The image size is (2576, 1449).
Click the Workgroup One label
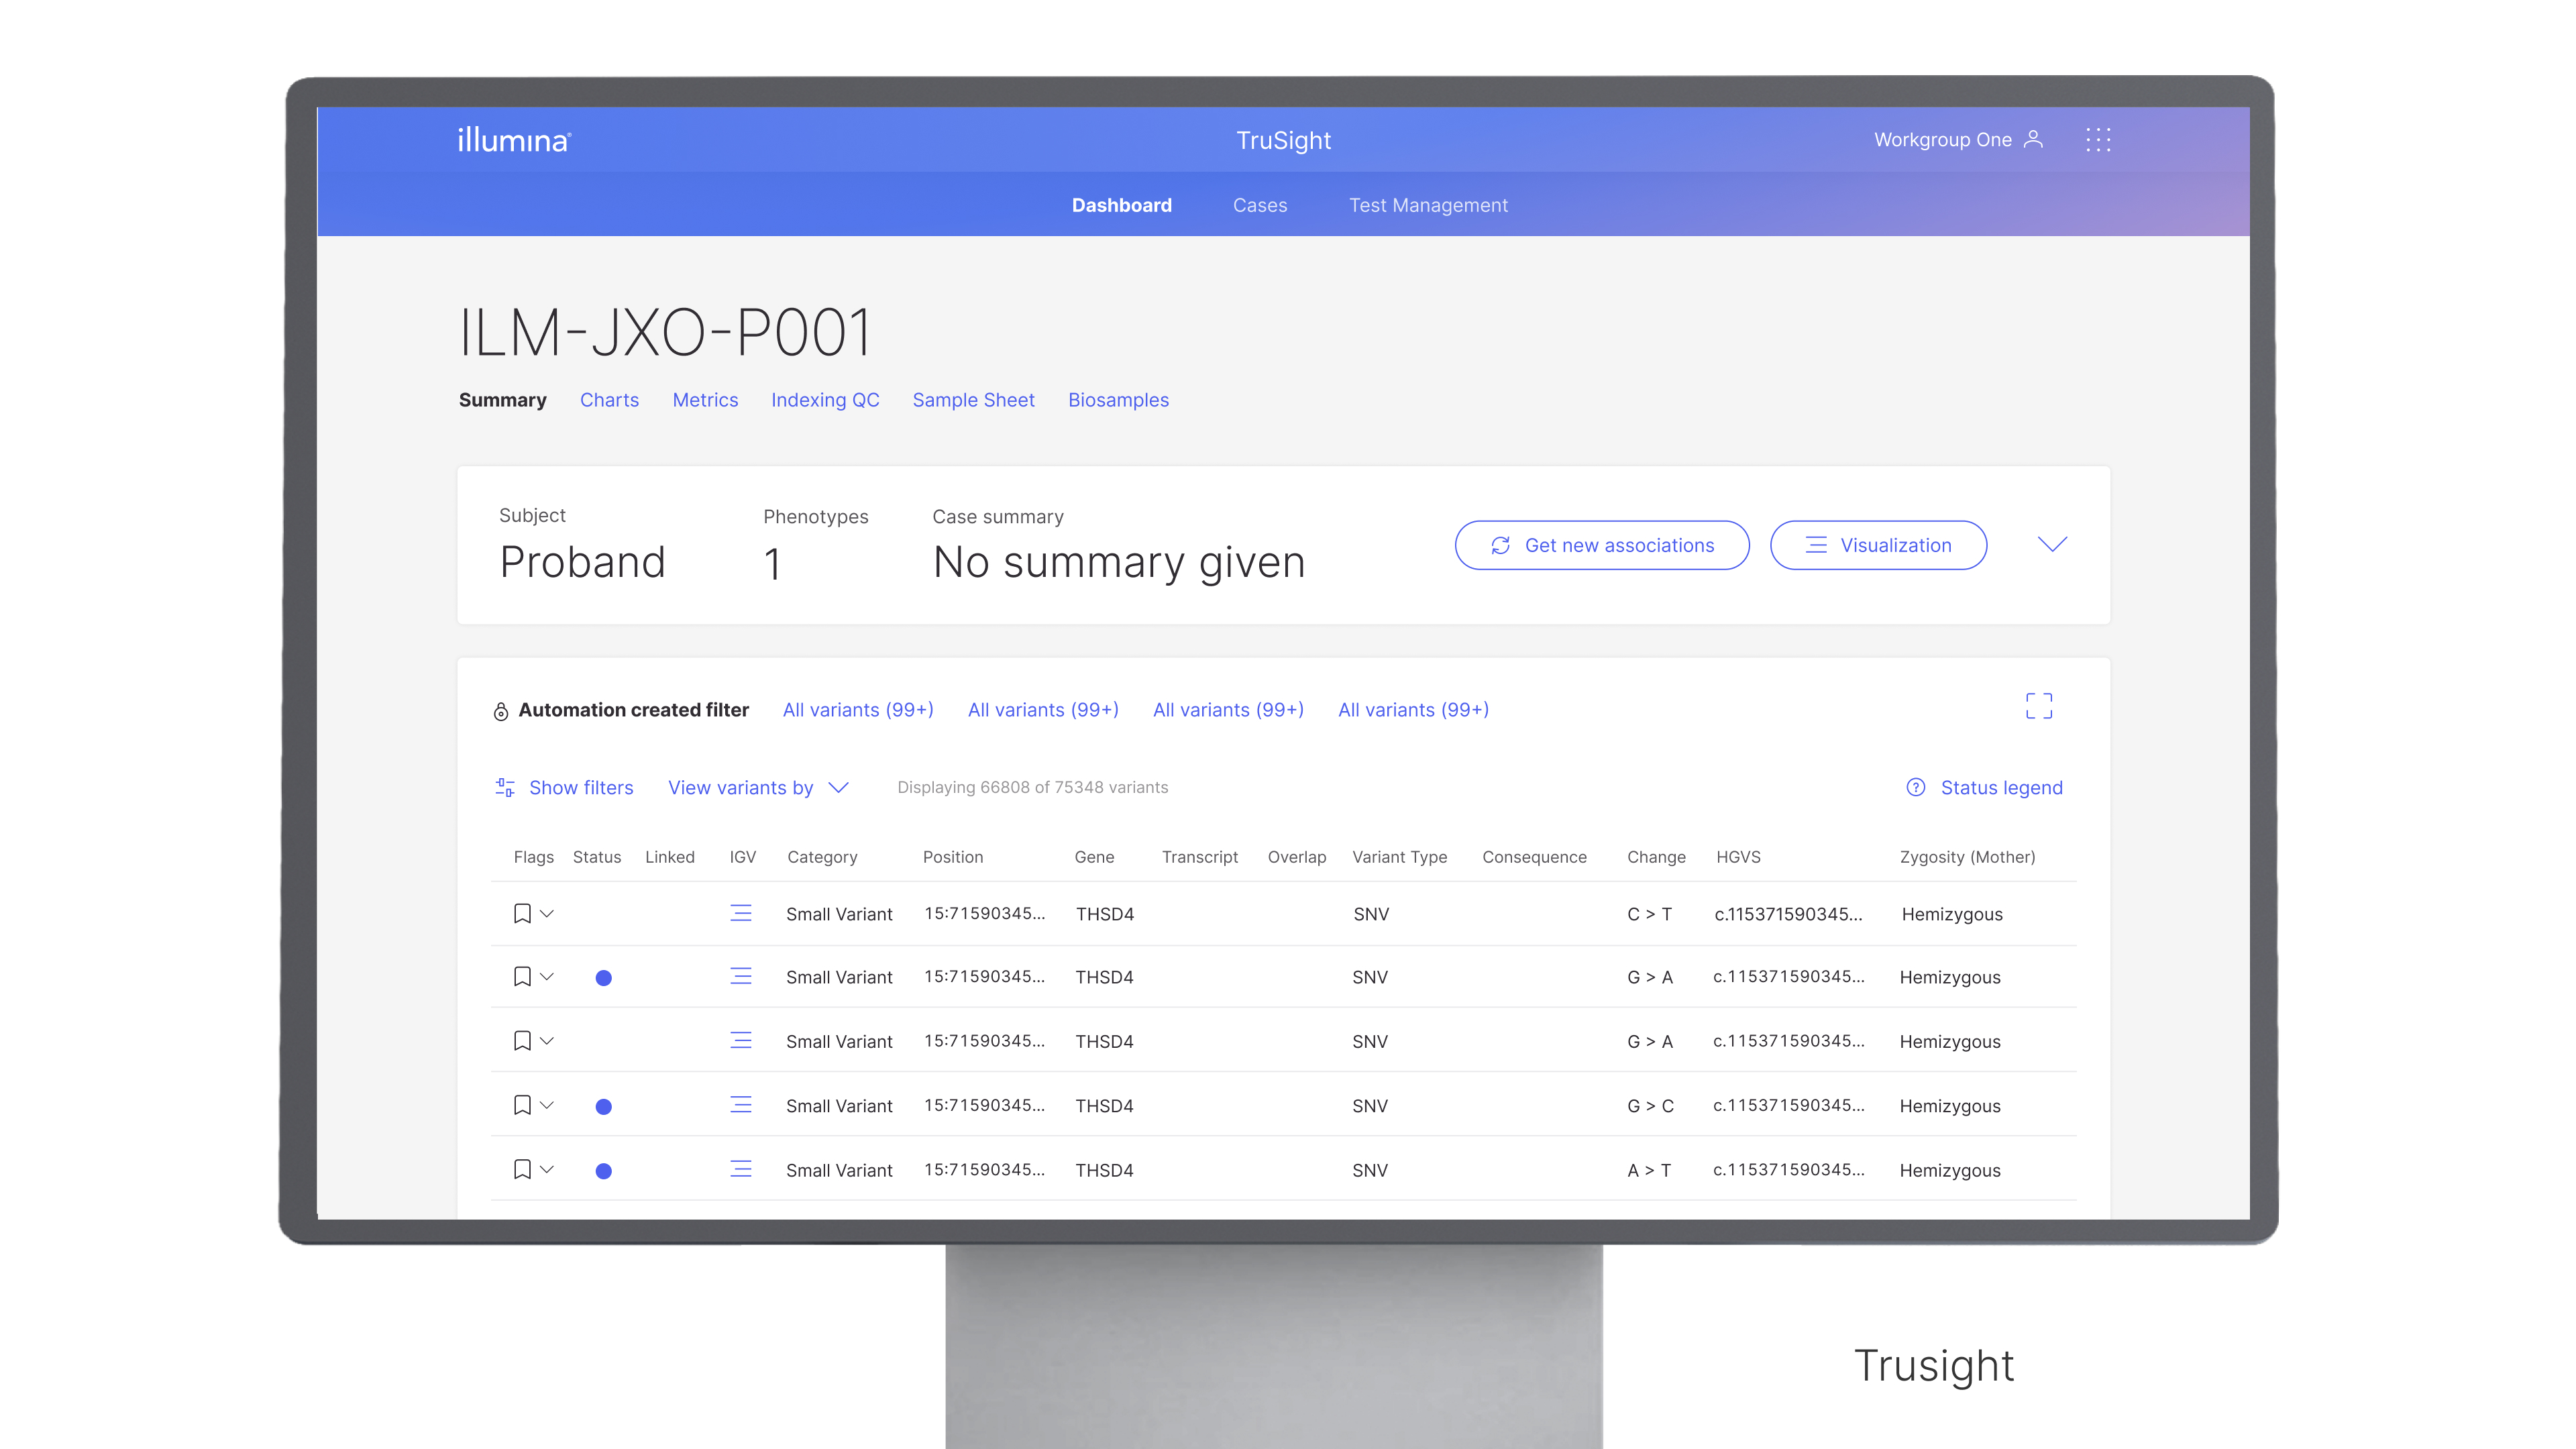(1942, 140)
